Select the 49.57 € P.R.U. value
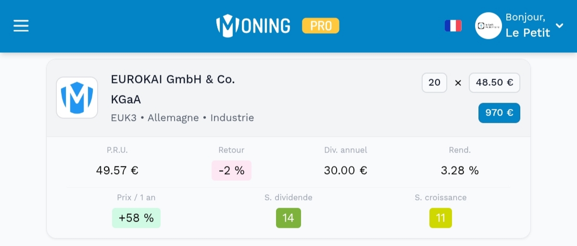This screenshot has width=577, height=246. coord(117,170)
